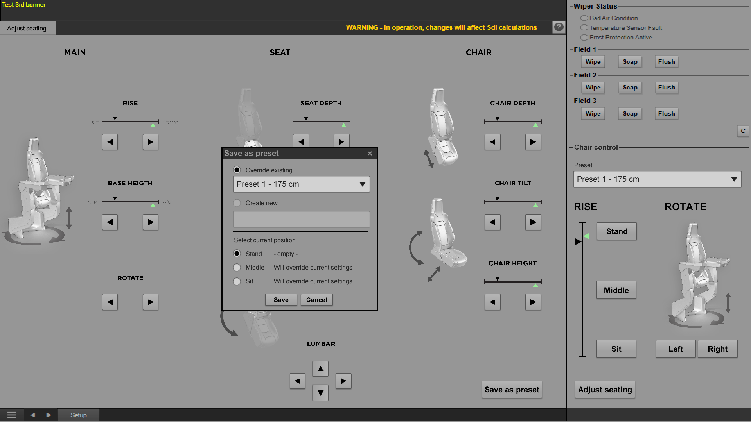Increase CHAIR TILT right arrow

pos(533,222)
